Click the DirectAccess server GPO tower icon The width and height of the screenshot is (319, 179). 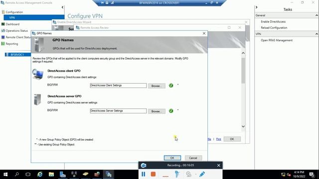(x=37, y=99)
